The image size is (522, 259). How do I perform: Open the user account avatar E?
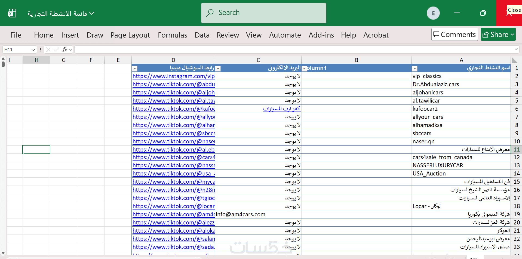coord(433,13)
